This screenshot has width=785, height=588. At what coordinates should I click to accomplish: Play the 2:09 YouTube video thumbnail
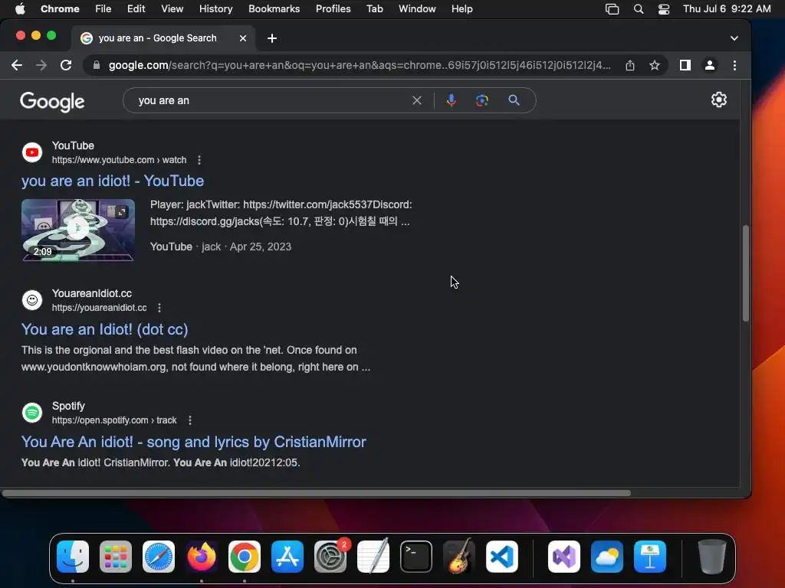[77, 230]
